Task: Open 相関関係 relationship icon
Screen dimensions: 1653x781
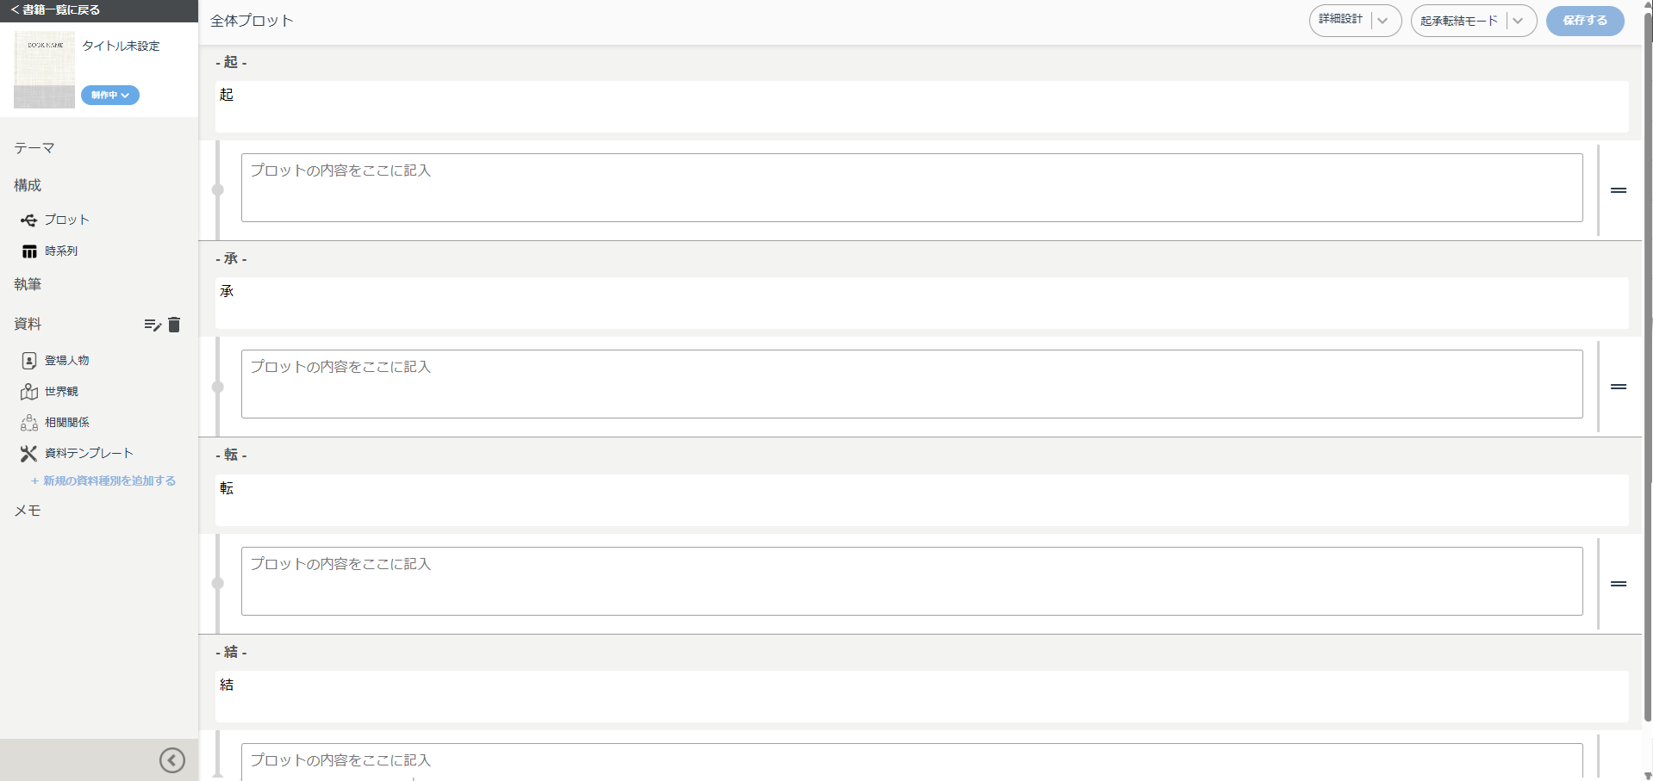Action: (29, 423)
